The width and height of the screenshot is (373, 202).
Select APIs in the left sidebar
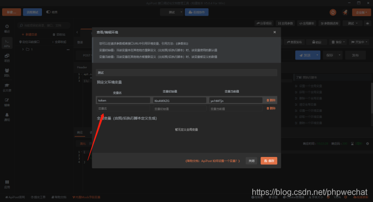[7, 44]
